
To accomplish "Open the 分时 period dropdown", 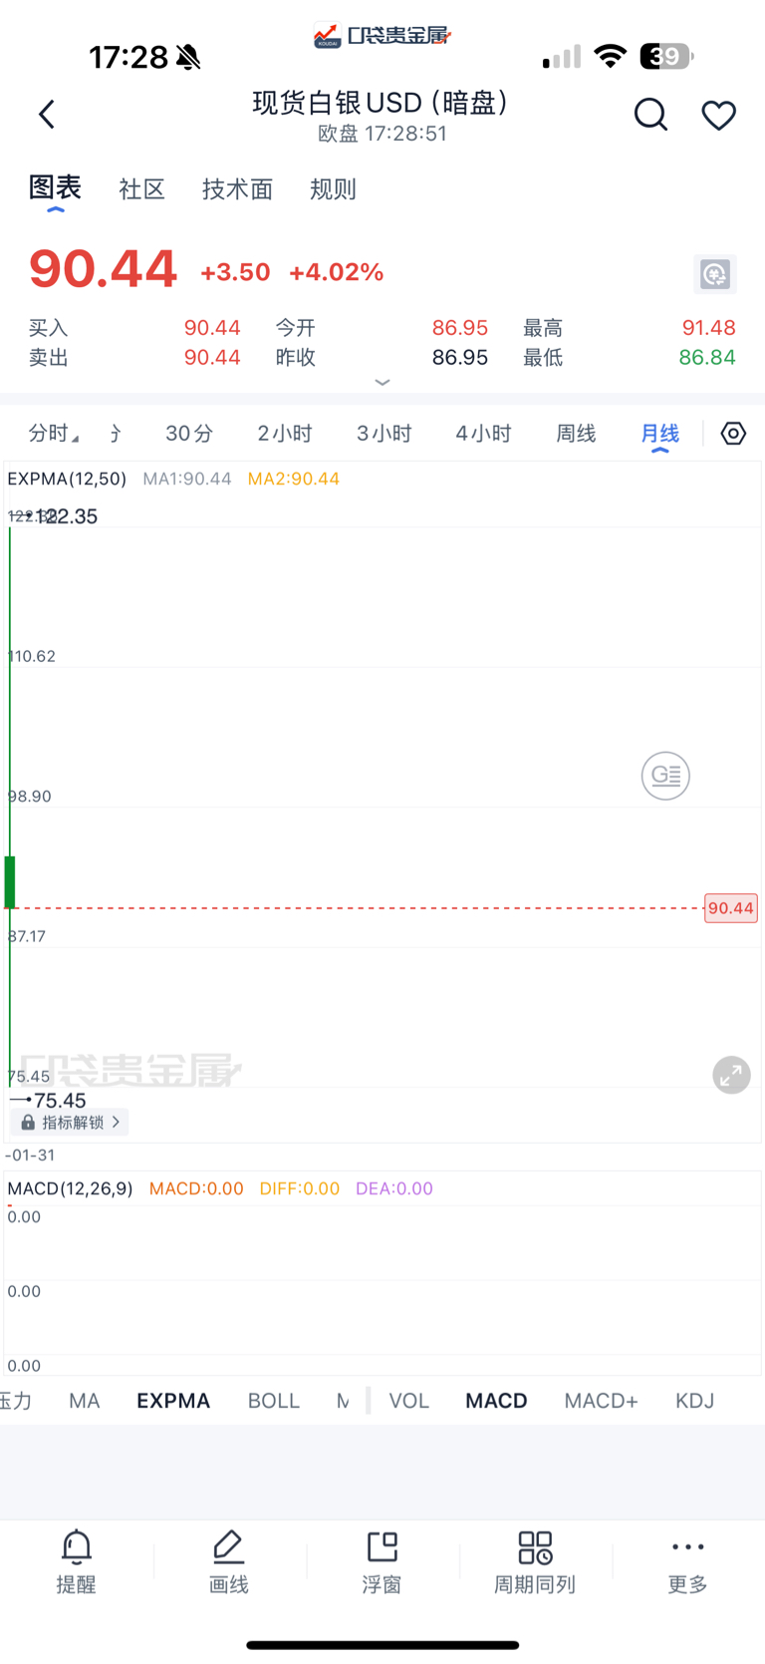I will click(x=54, y=434).
